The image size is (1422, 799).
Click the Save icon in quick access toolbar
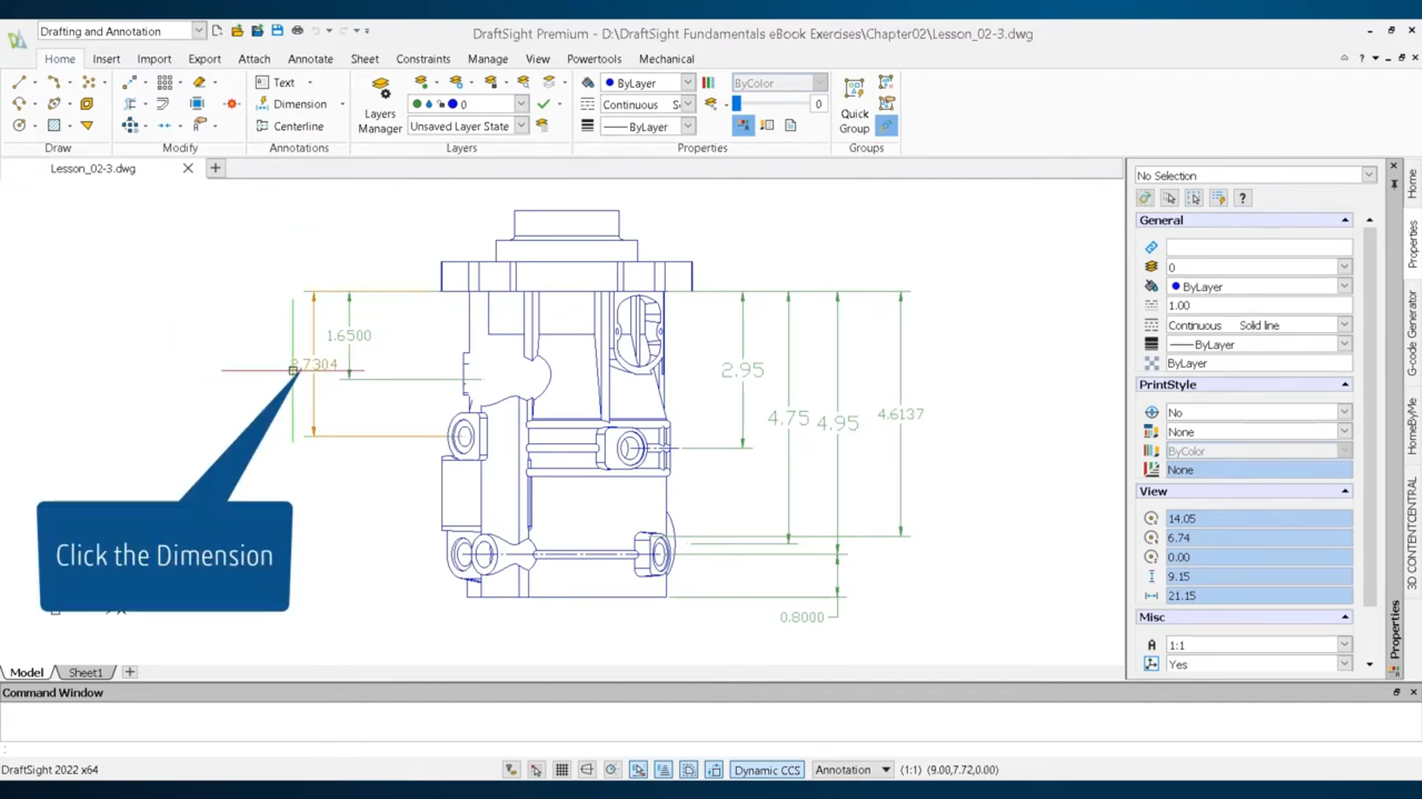click(x=277, y=31)
